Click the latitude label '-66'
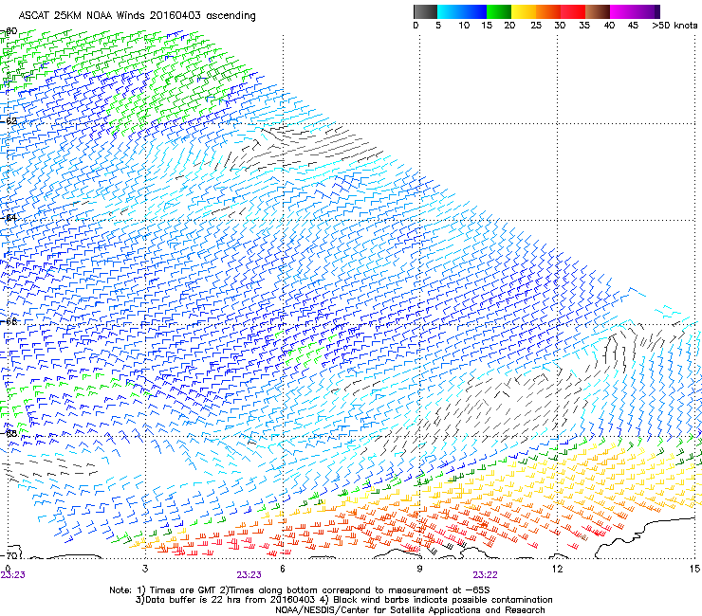This screenshot has width=702, height=616. pos(9,321)
